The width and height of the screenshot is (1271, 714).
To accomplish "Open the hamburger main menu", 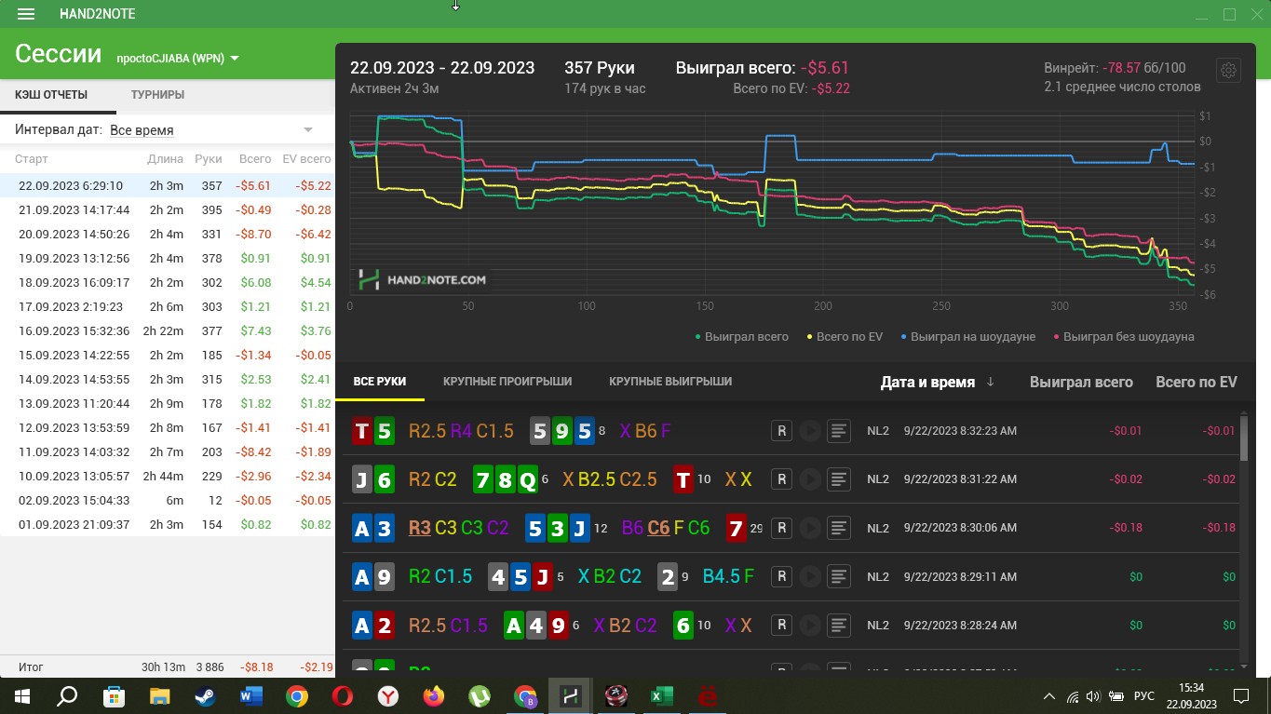I will tap(26, 14).
